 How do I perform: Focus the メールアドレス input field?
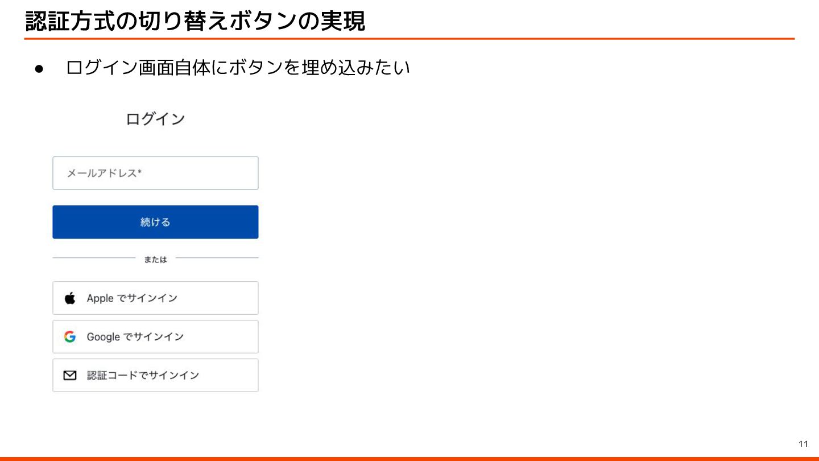coord(155,173)
